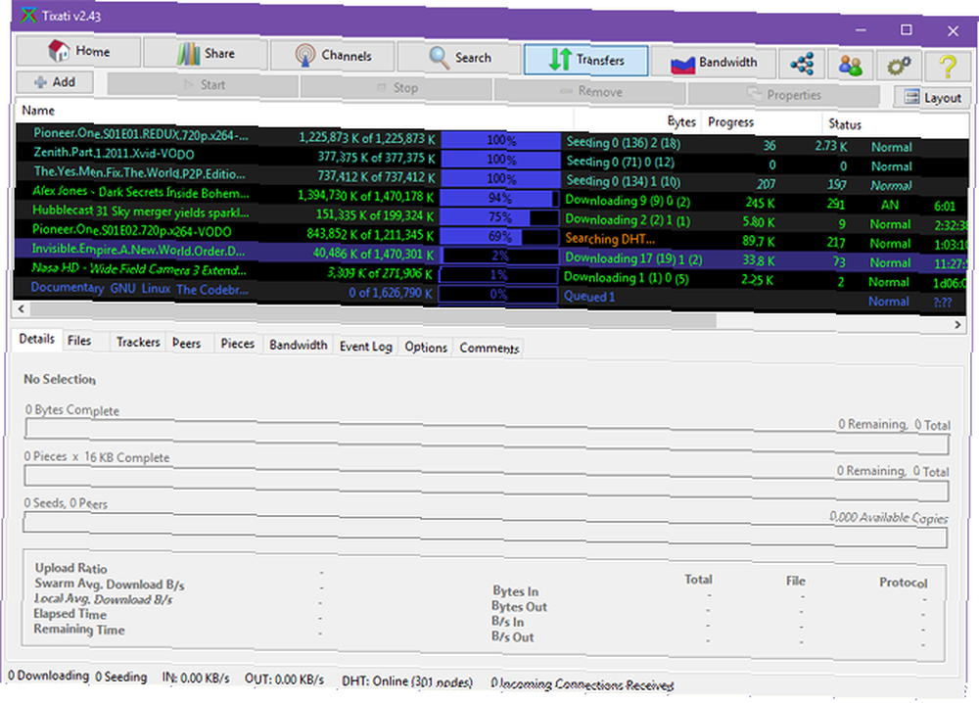Viewport: 979px width, 703px height.
Task: Open the users icon in toolbar
Action: (x=850, y=65)
